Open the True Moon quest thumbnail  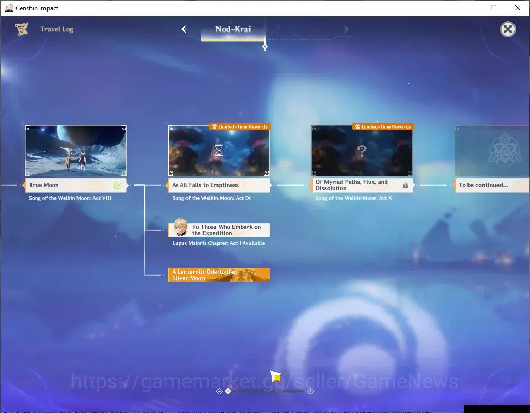pyautogui.click(x=75, y=151)
